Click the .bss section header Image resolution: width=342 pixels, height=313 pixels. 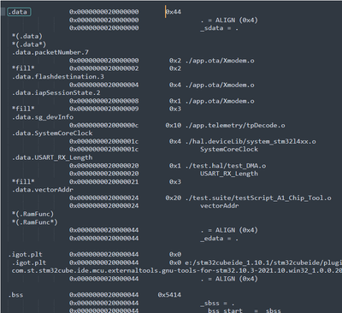pos(15,295)
